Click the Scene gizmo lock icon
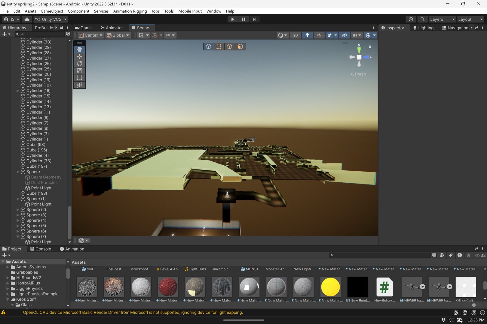The width and height of the screenshot is (487, 324). (x=370, y=47)
